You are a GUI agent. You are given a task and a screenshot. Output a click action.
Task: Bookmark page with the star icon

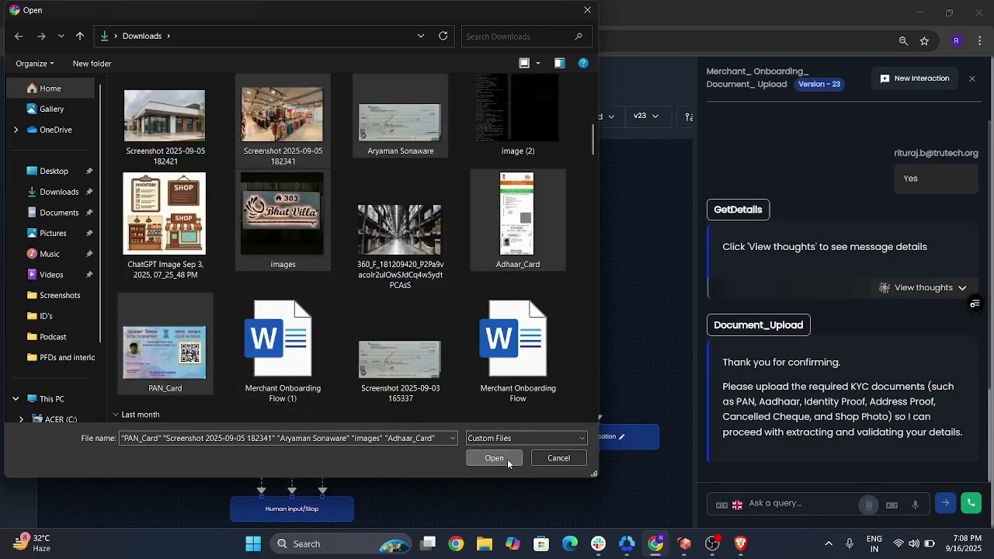pos(924,41)
